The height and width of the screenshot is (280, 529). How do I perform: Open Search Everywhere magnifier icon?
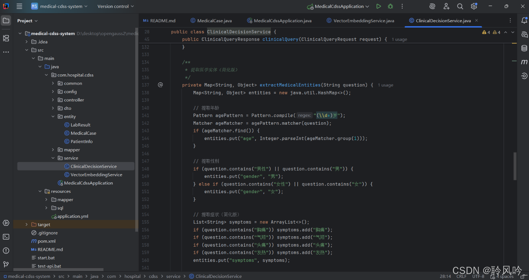[460, 6]
